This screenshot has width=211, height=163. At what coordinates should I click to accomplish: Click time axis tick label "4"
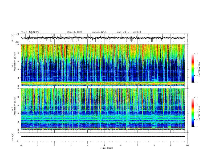tap(87, 145)
